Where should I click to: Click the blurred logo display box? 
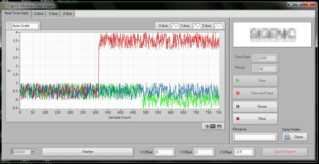[x=272, y=35]
